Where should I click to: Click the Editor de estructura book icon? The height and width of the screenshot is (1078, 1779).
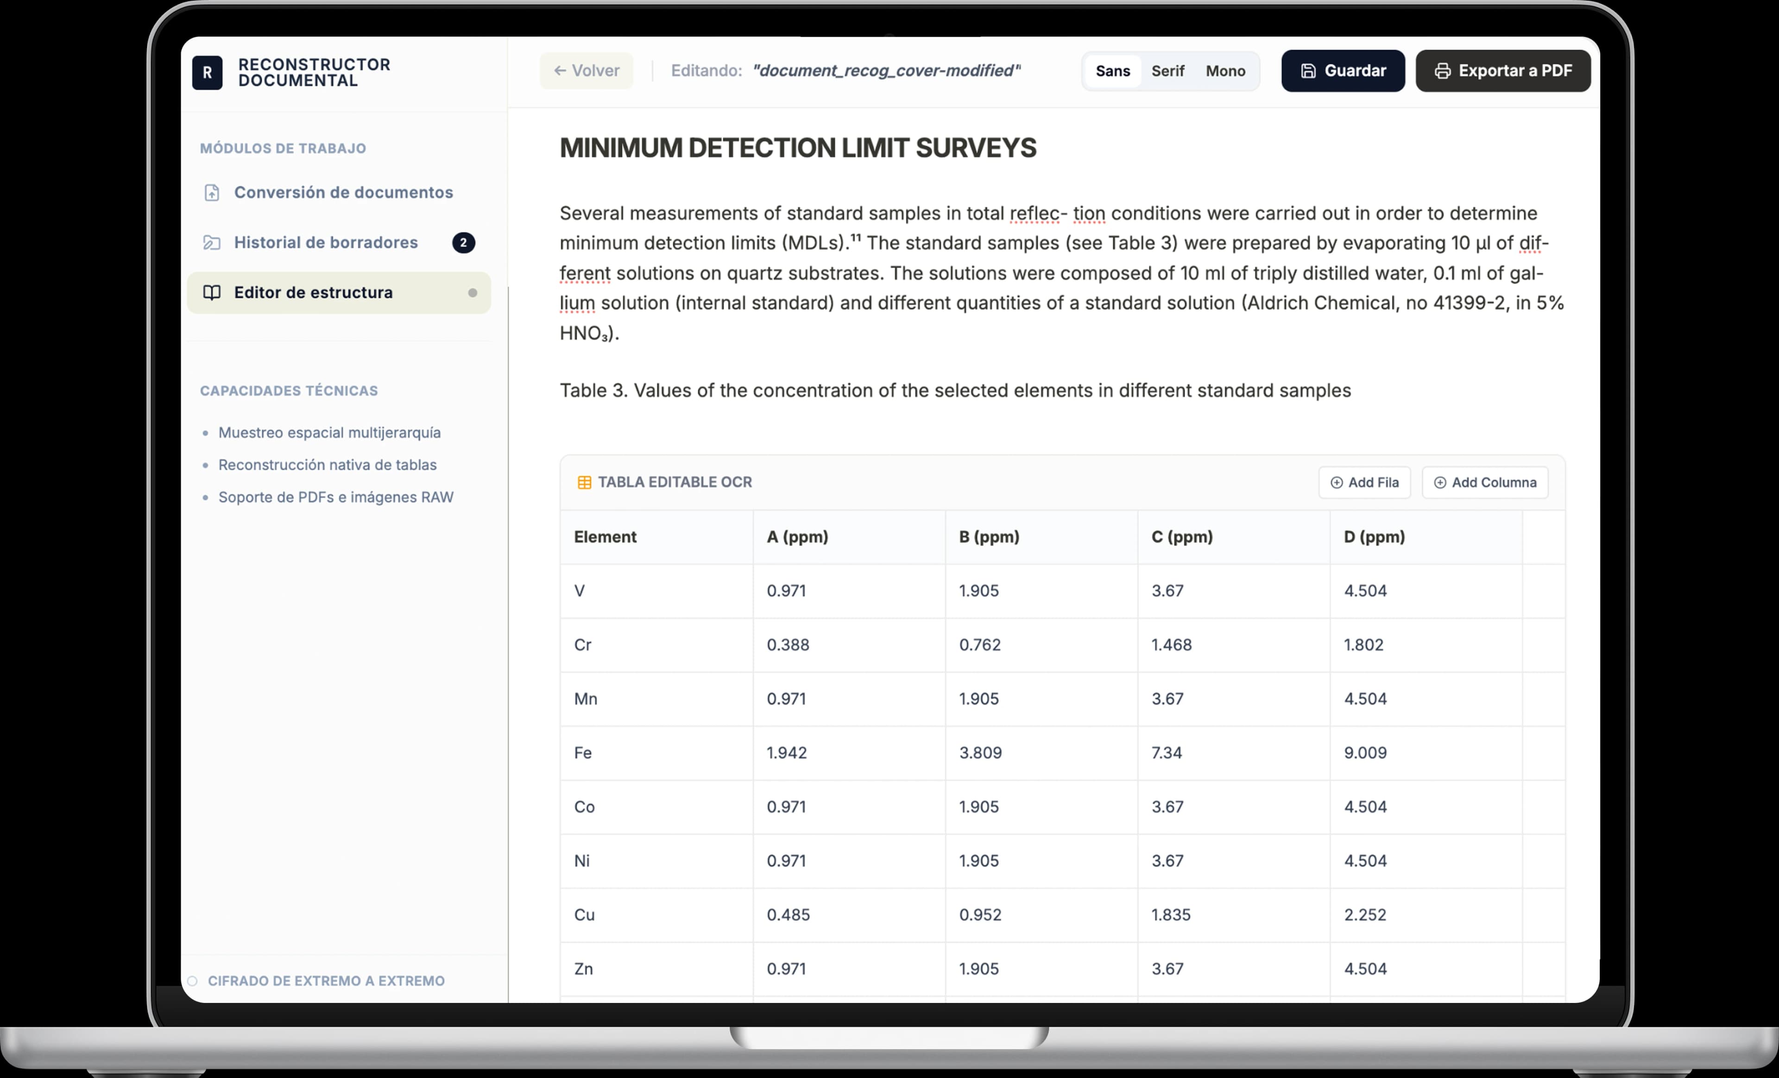212,292
